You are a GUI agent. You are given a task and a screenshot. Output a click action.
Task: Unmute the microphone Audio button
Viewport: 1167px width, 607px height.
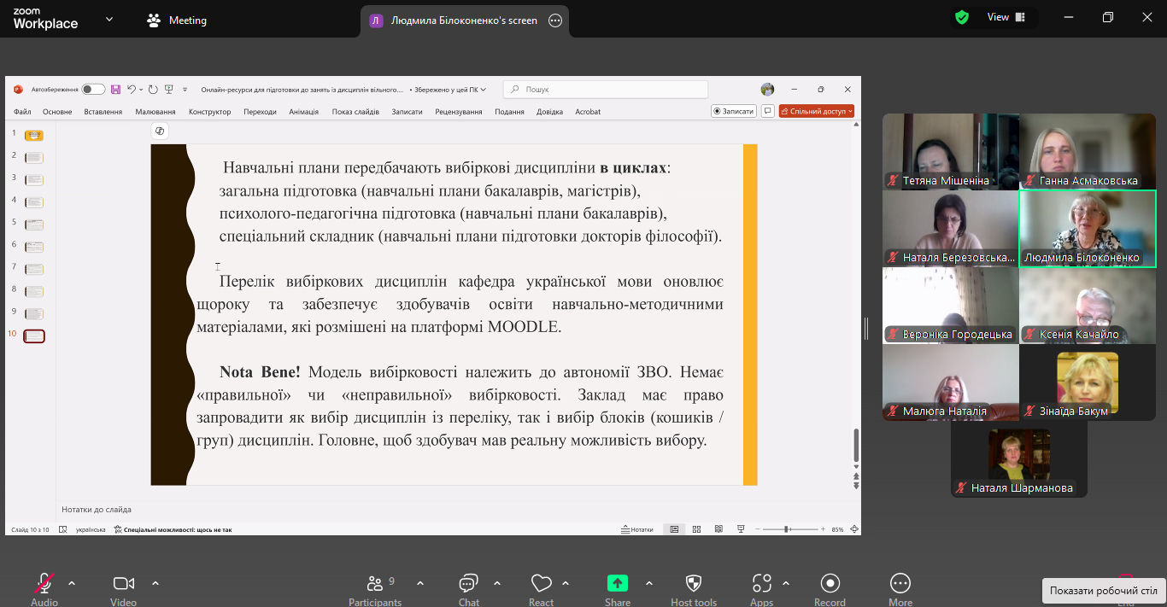pos(44,584)
